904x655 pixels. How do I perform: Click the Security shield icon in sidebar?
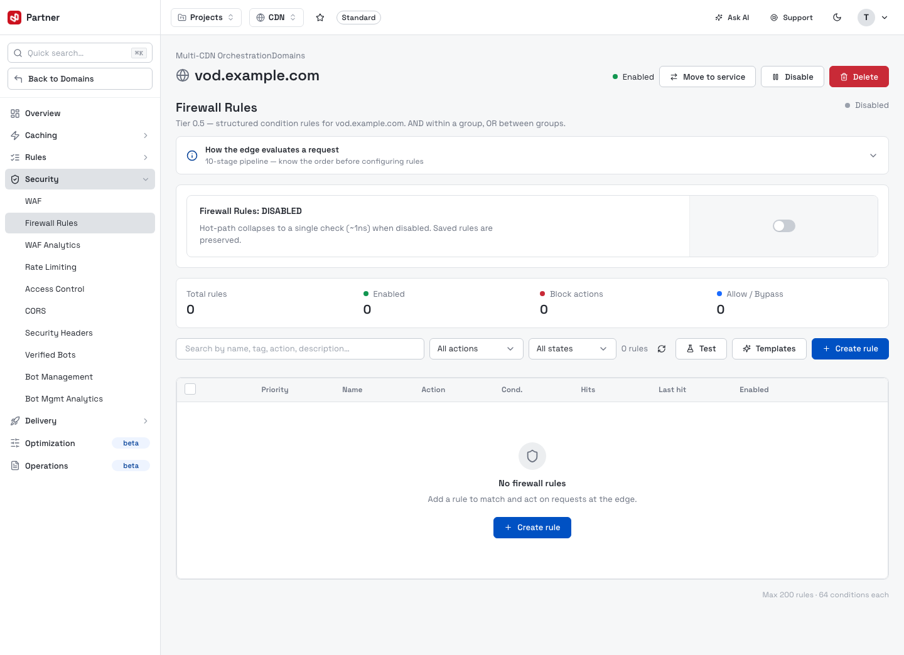coord(15,179)
